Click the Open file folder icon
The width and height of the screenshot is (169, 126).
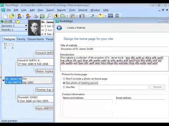(12, 16)
